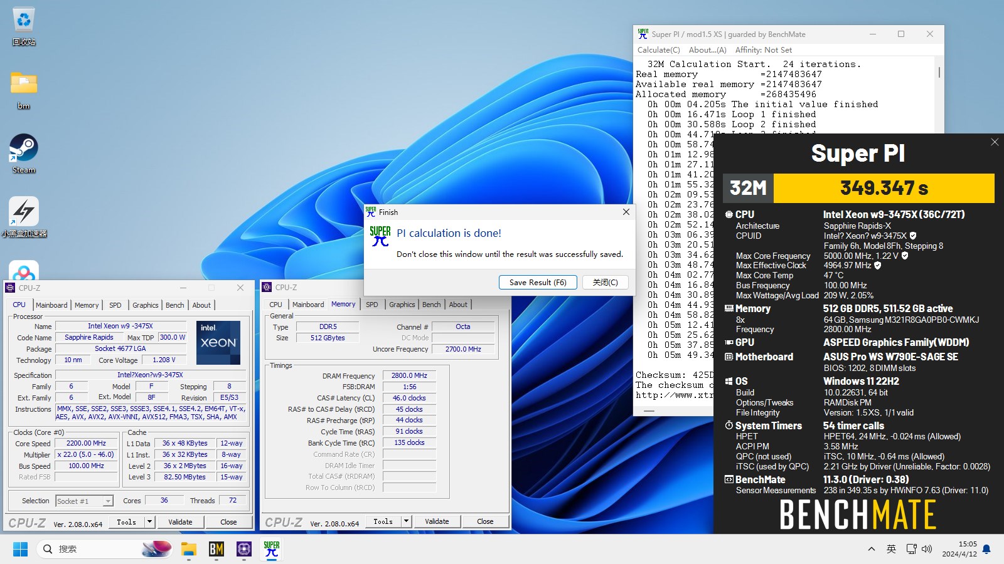Open the network status tray icon
The height and width of the screenshot is (564, 1004).
point(911,549)
